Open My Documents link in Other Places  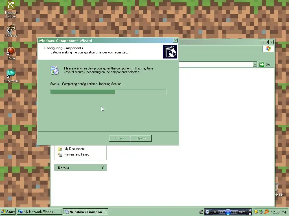click(74, 149)
